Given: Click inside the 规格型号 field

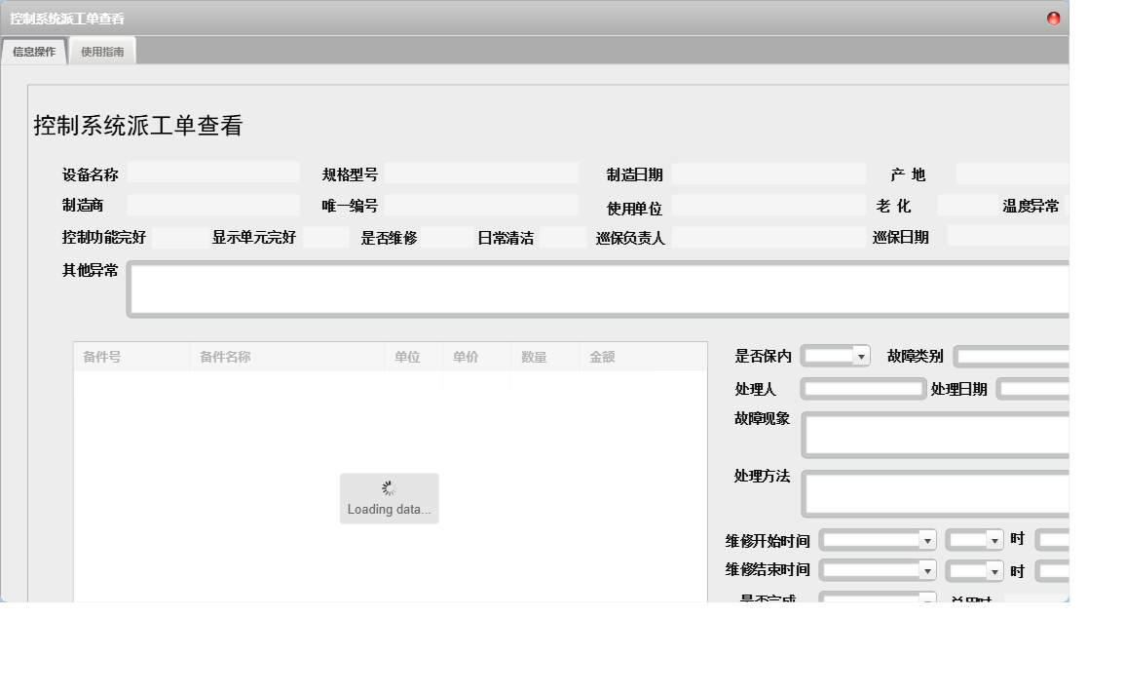Looking at the screenshot, I should pyautogui.click(x=480, y=173).
